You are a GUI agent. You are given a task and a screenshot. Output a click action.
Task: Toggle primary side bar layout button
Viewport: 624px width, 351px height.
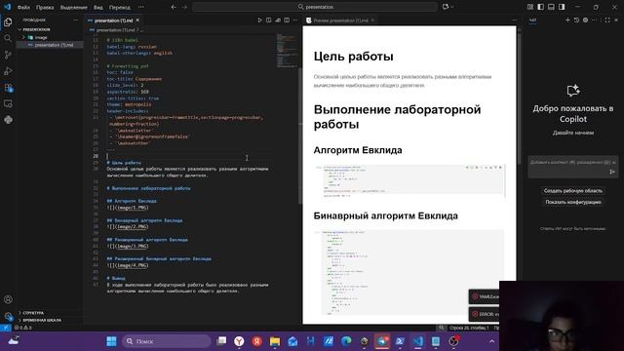pos(540,7)
